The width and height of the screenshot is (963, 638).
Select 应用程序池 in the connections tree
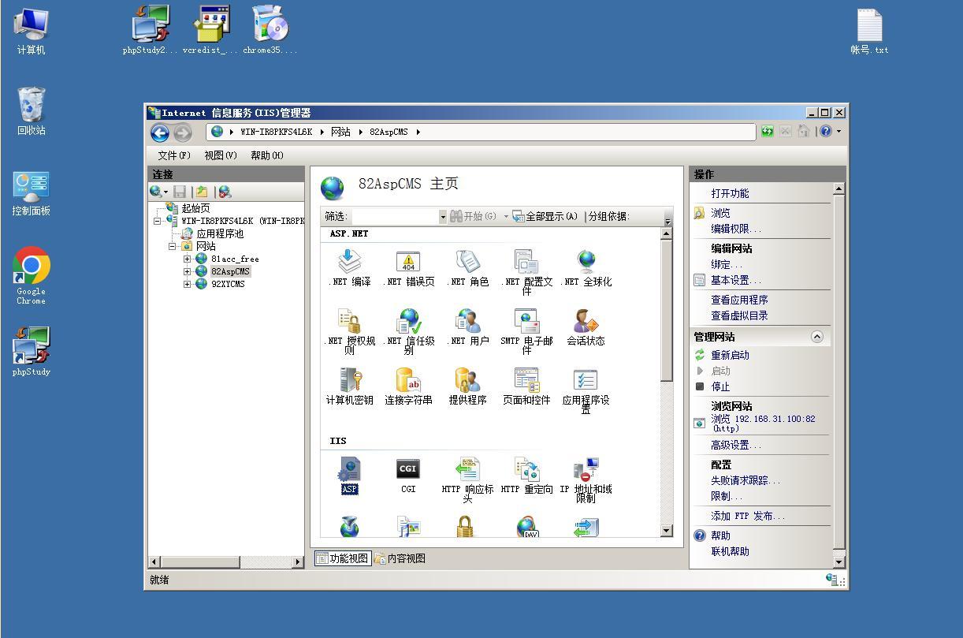coord(220,233)
